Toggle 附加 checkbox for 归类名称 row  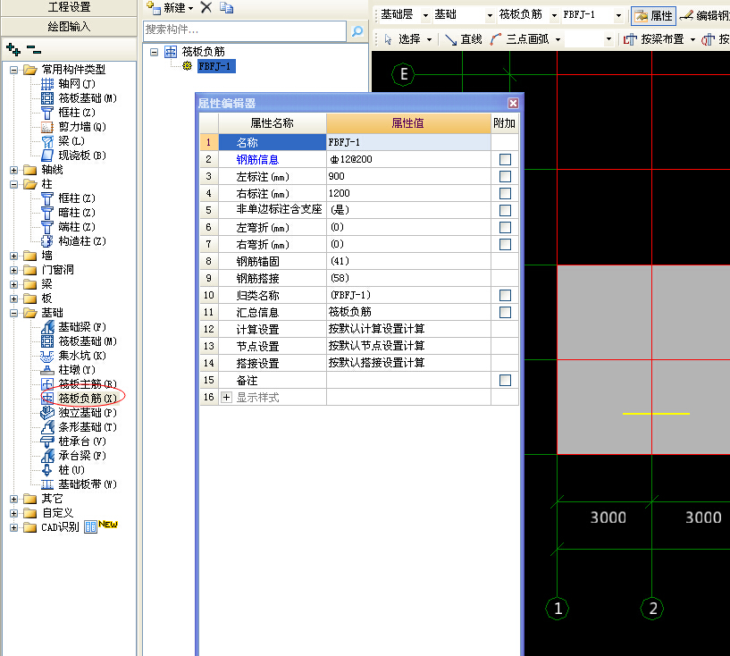click(505, 295)
